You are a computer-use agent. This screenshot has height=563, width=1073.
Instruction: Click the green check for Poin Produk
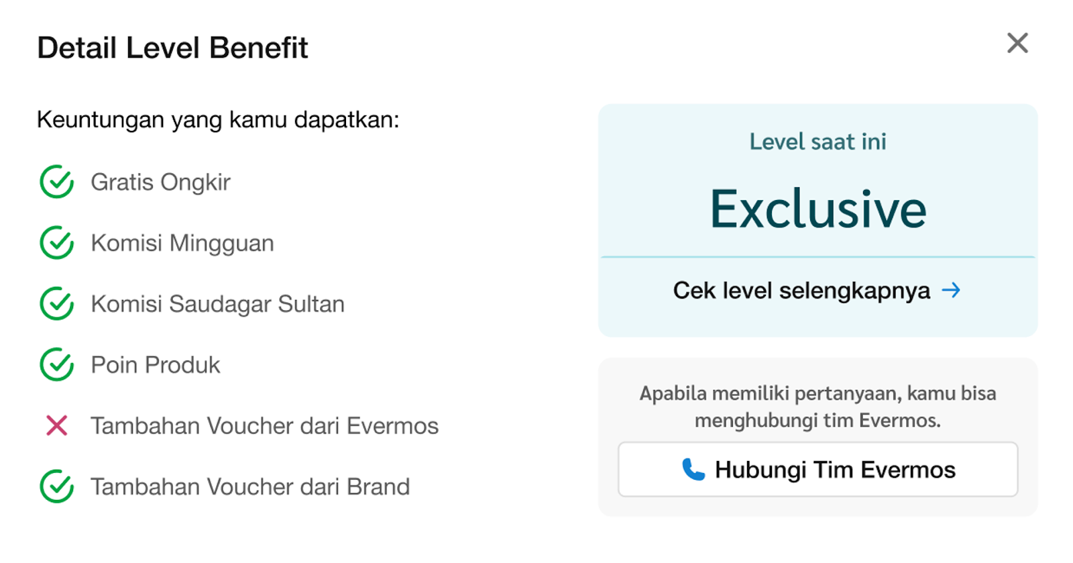(x=57, y=364)
